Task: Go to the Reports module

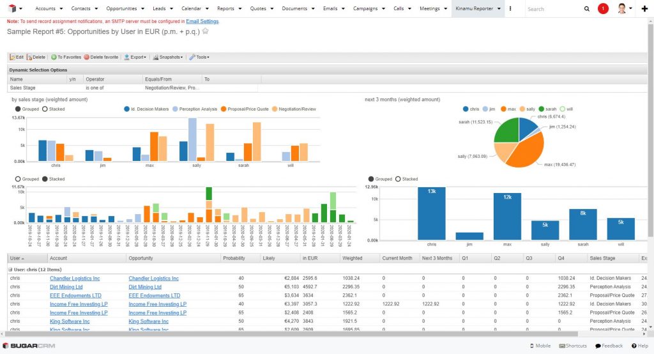Action: click(x=225, y=8)
